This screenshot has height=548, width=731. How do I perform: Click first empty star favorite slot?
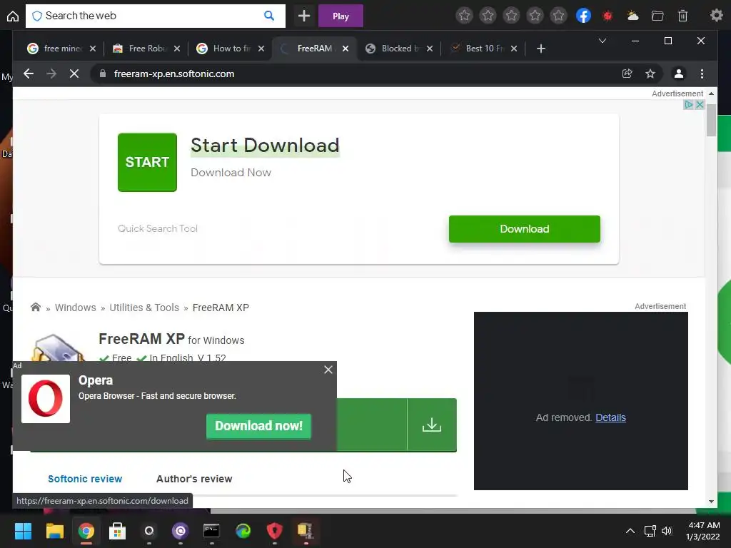(464, 16)
